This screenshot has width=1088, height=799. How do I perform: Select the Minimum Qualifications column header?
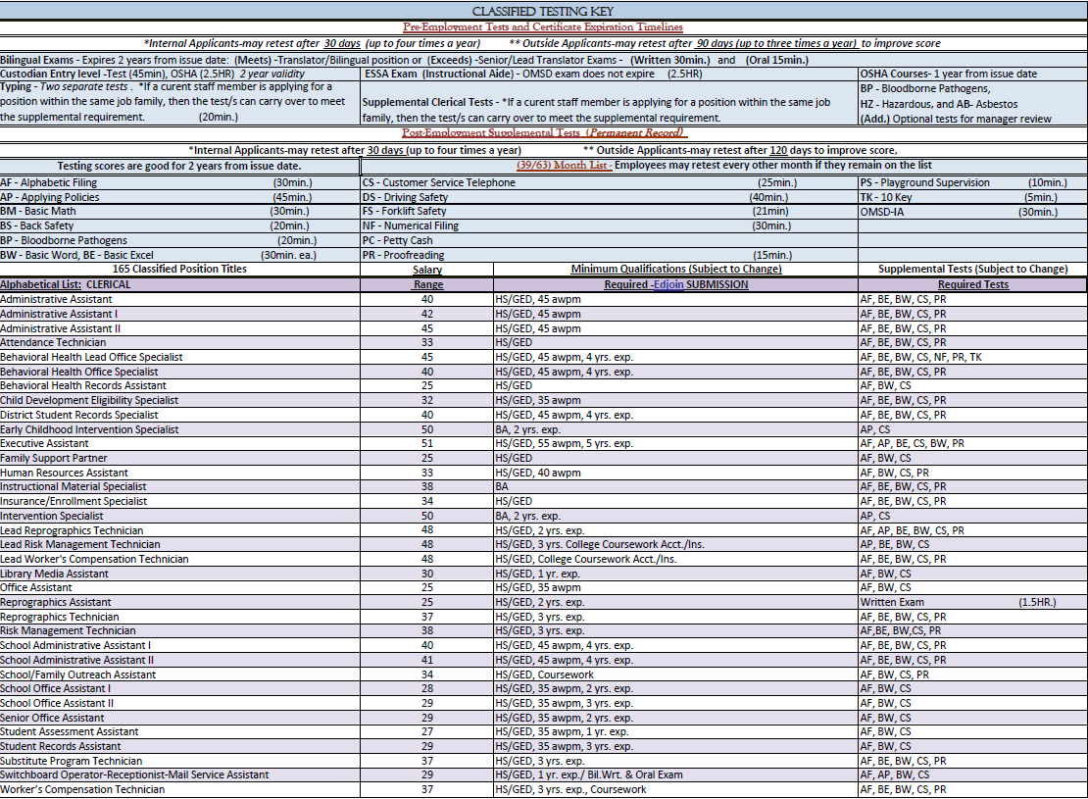point(675,269)
